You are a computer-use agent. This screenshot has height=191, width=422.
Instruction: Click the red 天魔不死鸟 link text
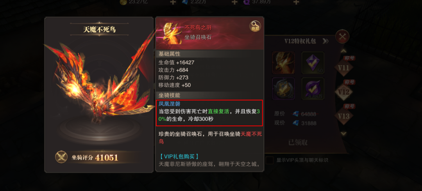210,138
